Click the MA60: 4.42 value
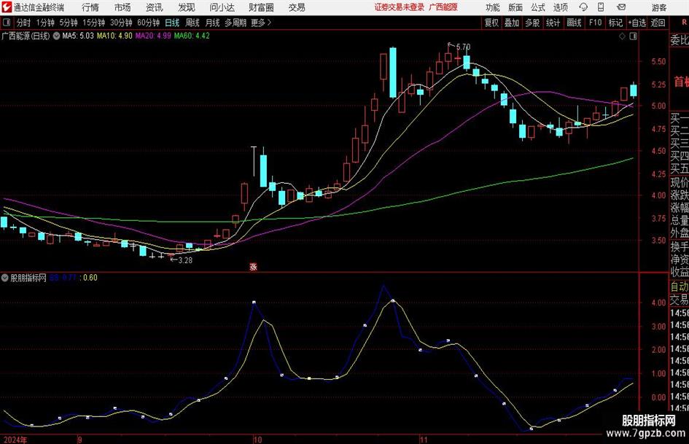Image resolution: width=689 pixels, height=444 pixels. click(192, 36)
